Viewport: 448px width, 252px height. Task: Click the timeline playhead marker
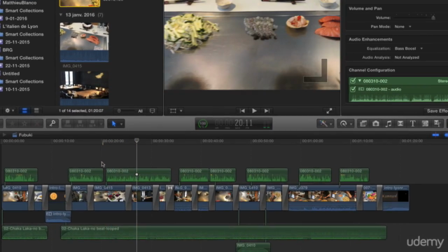click(x=137, y=140)
